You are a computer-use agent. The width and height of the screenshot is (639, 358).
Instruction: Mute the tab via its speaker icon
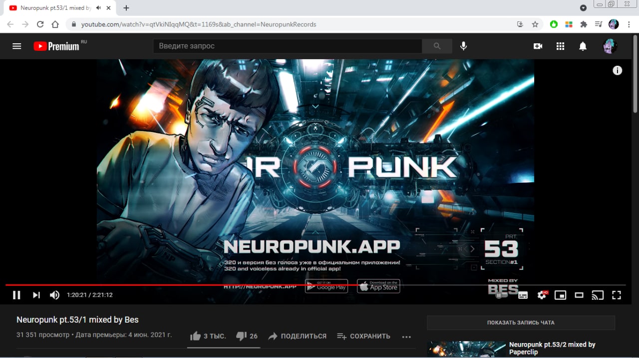click(98, 8)
